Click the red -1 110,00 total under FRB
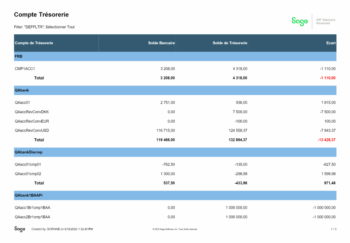 click(x=327, y=78)
